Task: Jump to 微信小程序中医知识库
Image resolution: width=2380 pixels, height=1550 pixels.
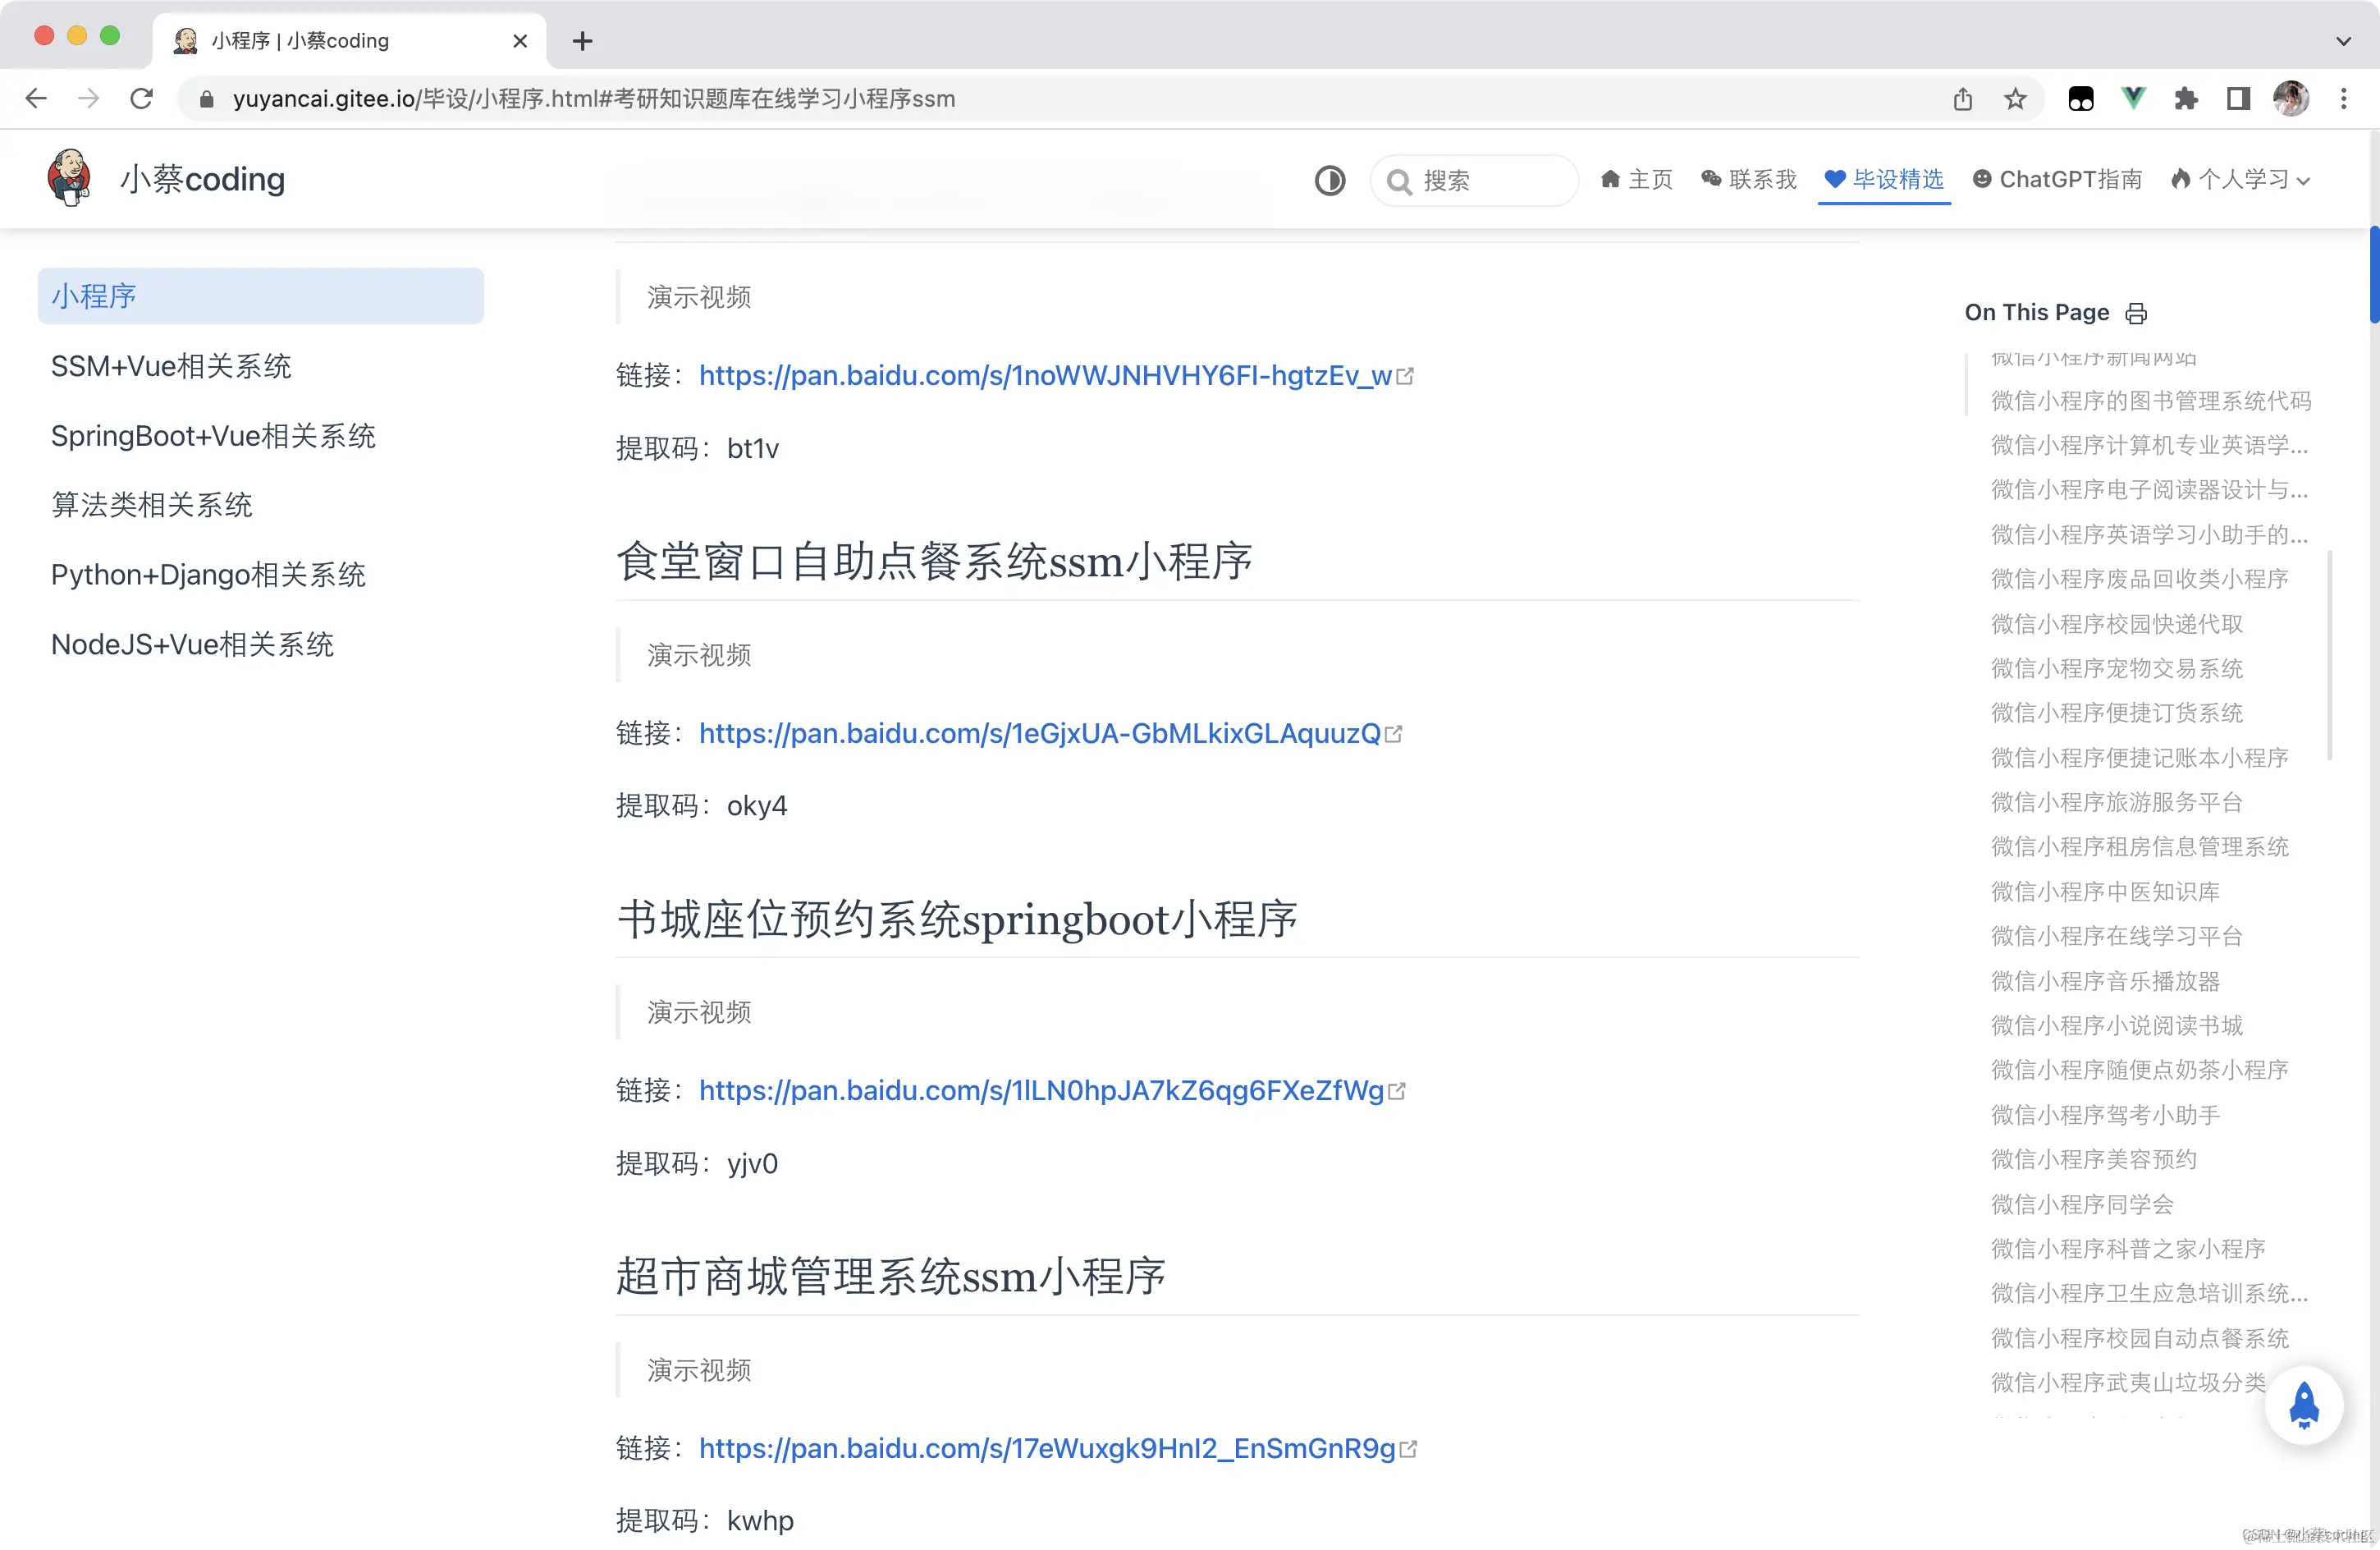Action: point(2105,892)
